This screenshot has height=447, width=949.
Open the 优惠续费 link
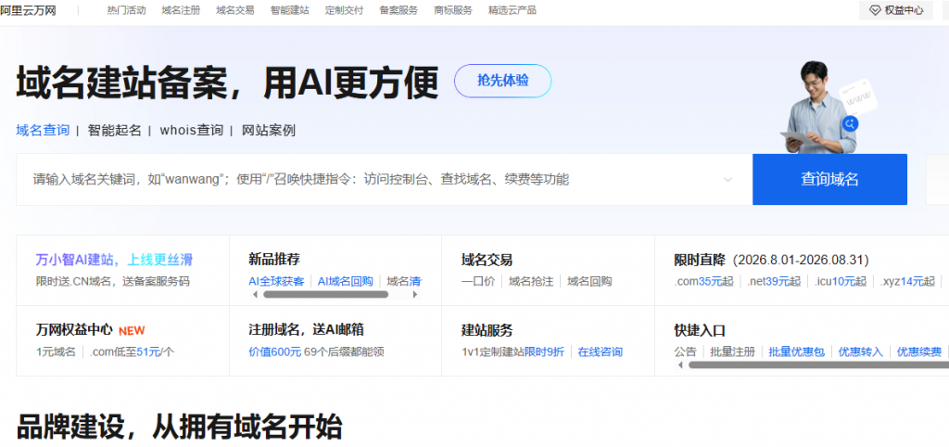pos(918,351)
